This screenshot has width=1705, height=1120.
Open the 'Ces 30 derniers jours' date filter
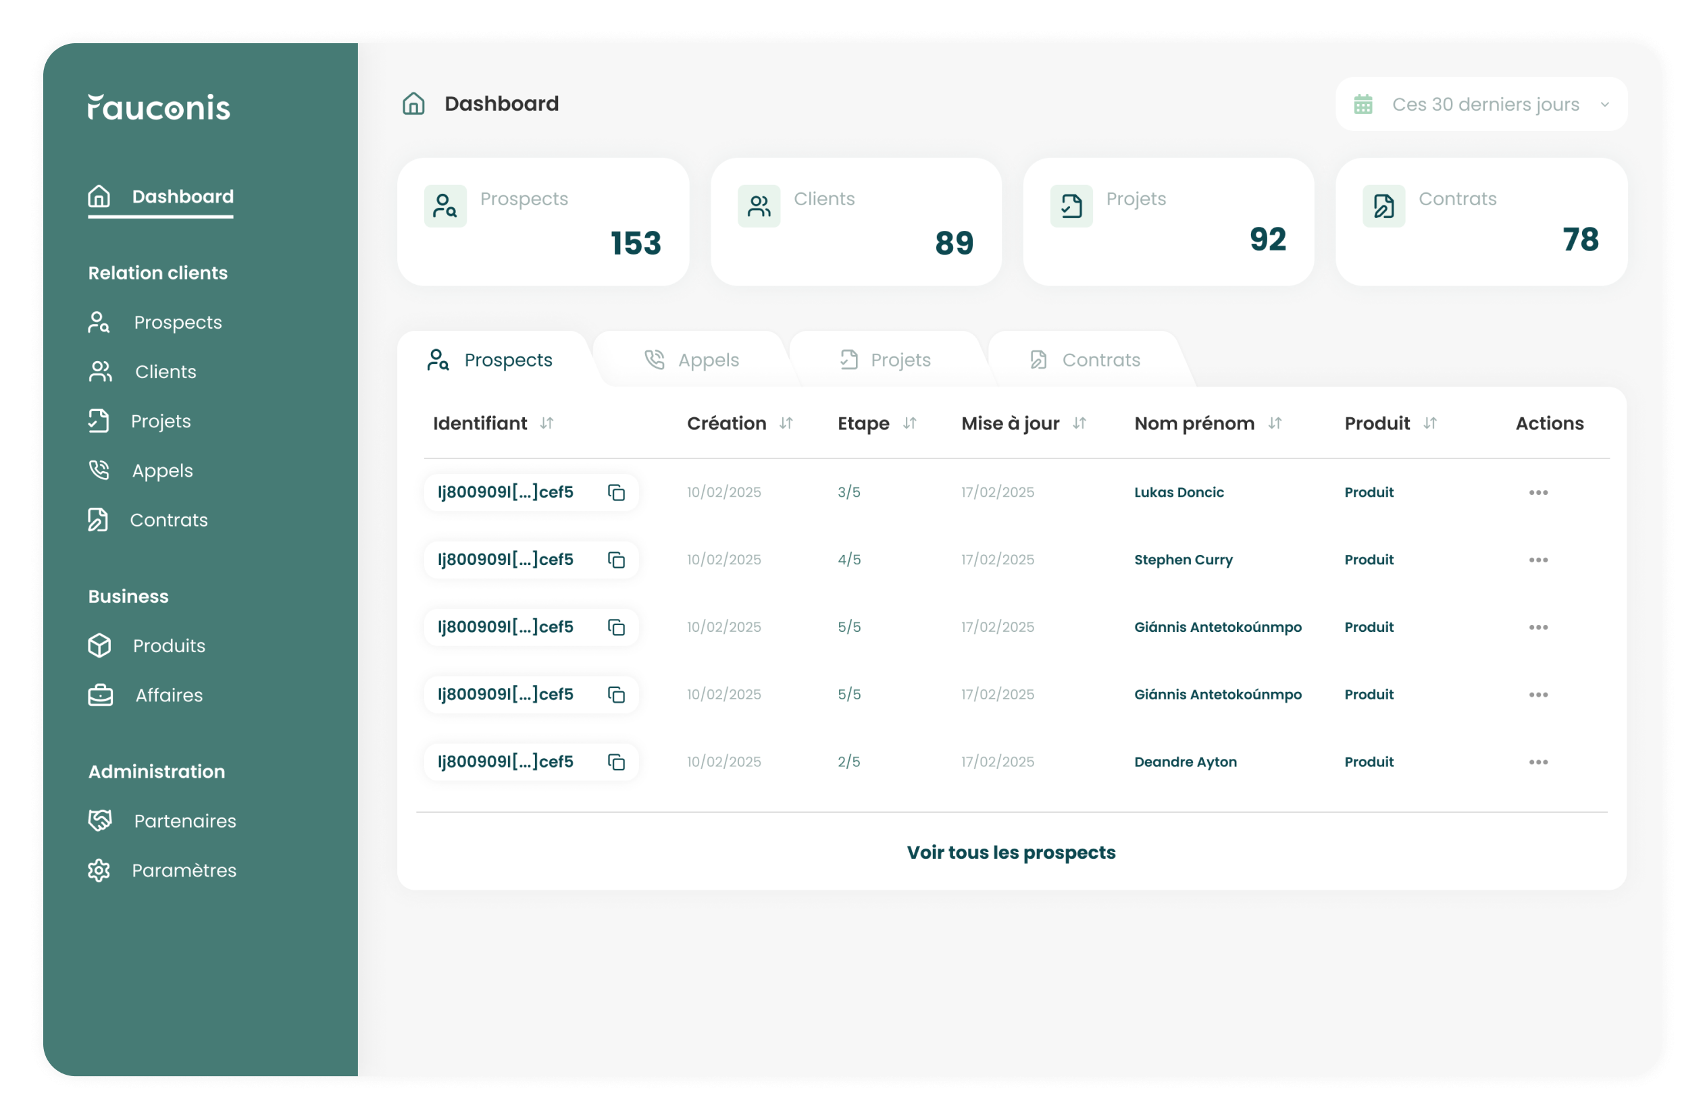pos(1485,104)
